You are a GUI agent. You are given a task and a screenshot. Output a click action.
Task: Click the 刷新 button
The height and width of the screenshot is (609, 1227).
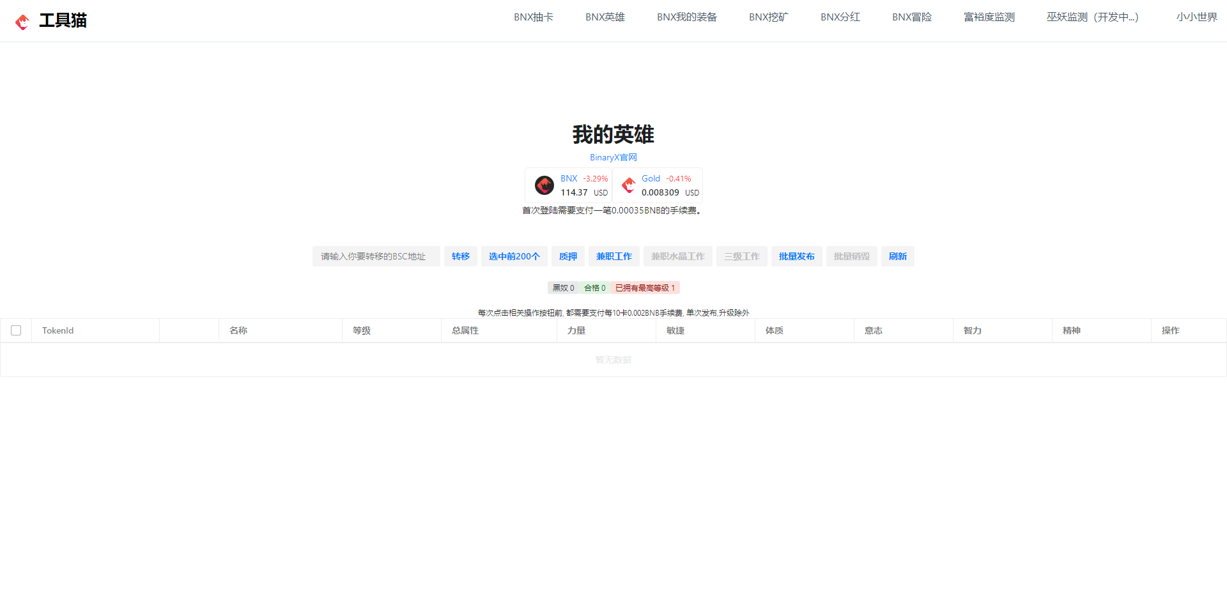click(x=898, y=256)
